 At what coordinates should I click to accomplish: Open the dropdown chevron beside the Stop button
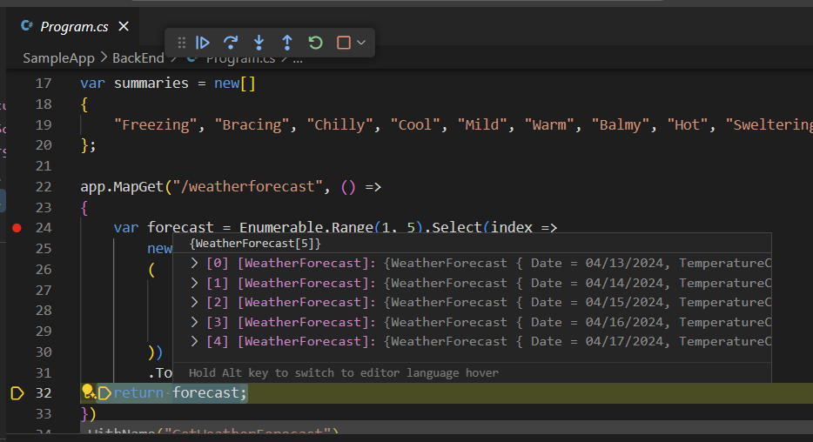(361, 43)
